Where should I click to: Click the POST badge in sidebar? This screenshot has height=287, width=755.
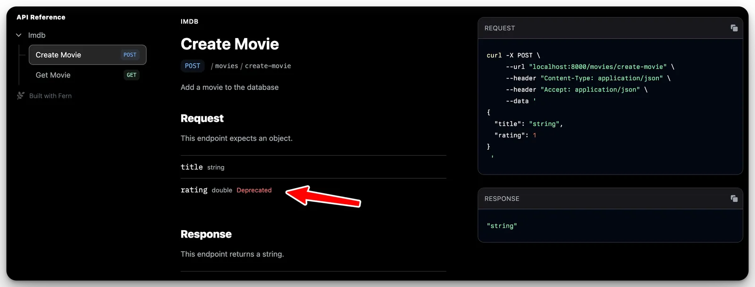pos(130,55)
